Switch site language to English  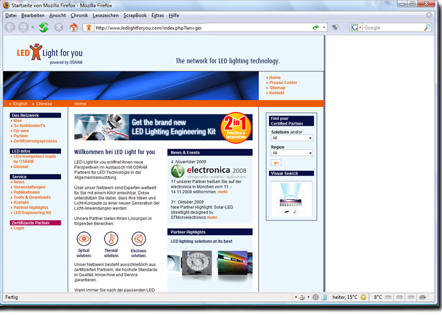[20, 104]
